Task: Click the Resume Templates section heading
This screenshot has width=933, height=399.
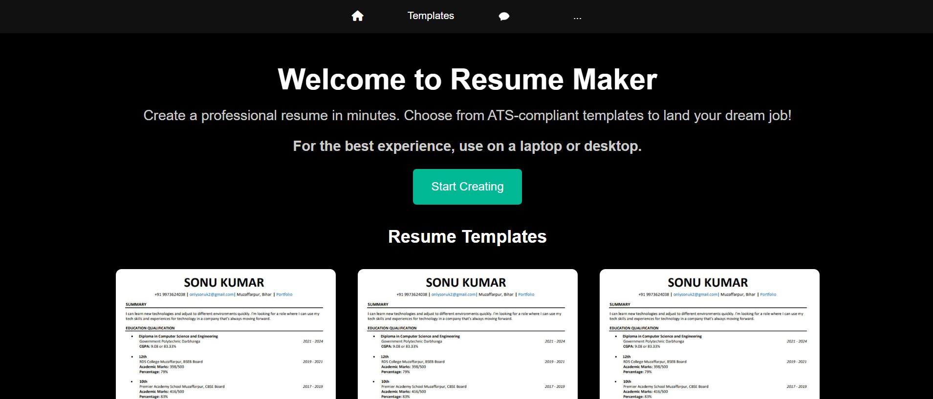Action: [467, 237]
